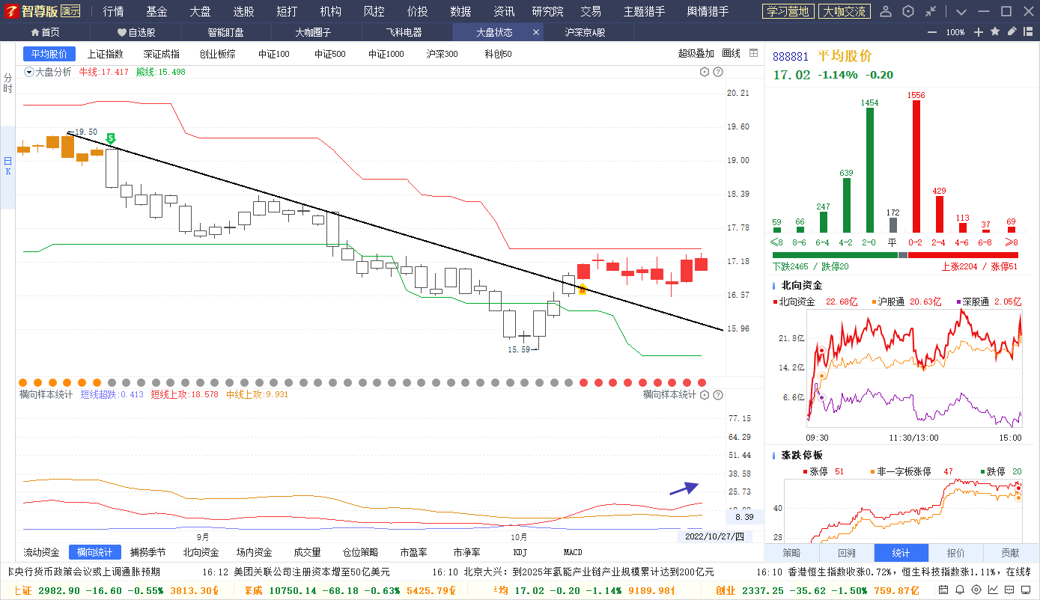Open the layout panel icon
This screenshot has height=600, width=1040.
point(1030,31)
